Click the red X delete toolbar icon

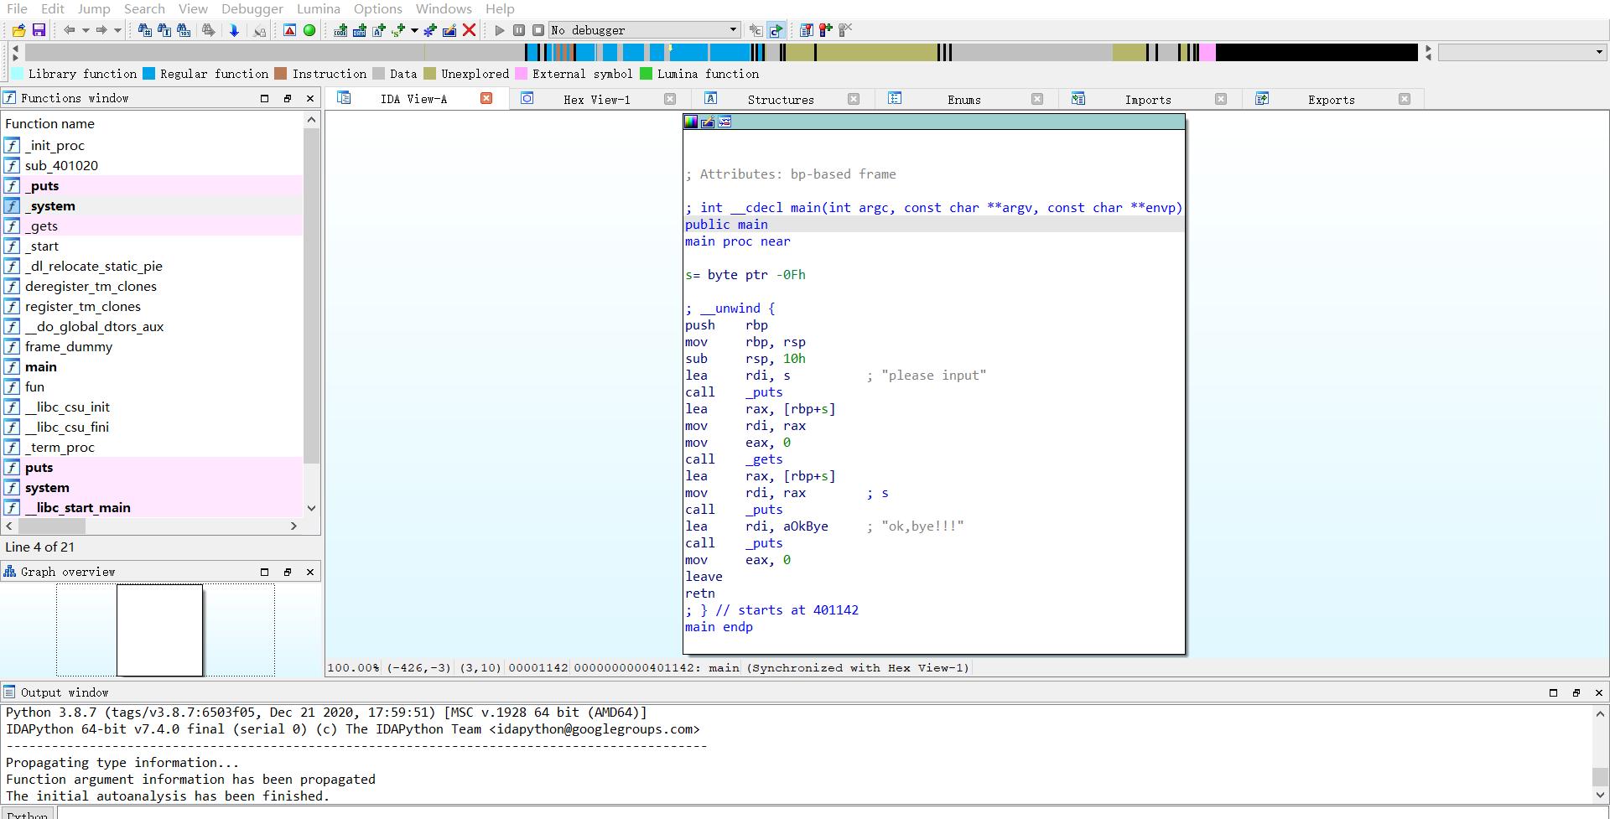[x=470, y=30]
